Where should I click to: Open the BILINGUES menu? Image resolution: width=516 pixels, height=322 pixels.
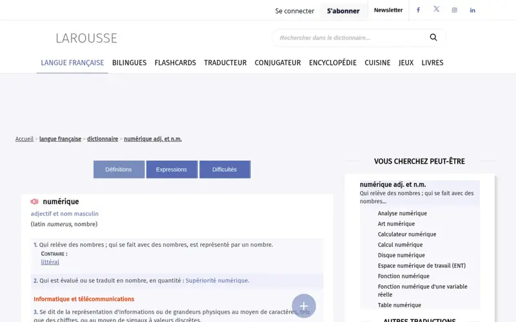pos(130,62)
